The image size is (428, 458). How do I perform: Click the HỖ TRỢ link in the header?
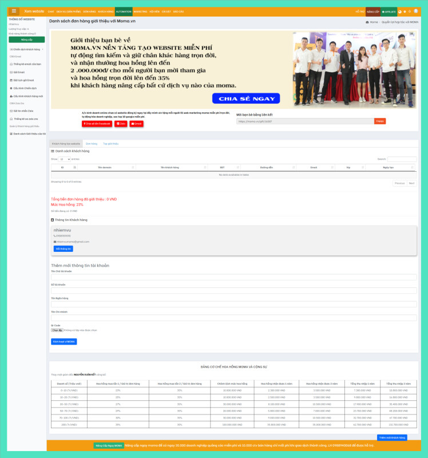click(x=360, y=11)
